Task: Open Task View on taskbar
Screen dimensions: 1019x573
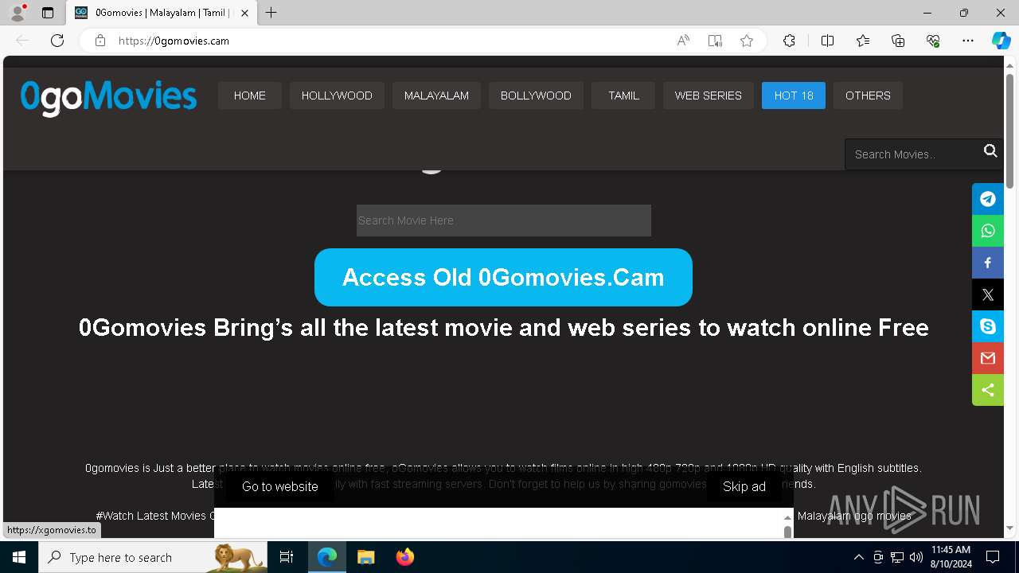Action: coord(287,557)
